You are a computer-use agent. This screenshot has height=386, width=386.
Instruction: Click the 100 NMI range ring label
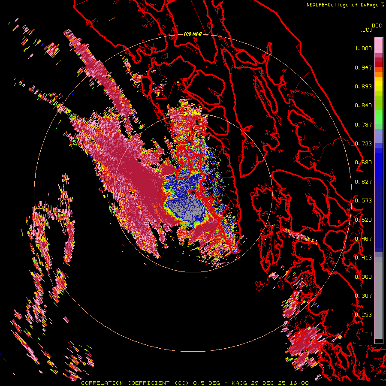[193, 34]
